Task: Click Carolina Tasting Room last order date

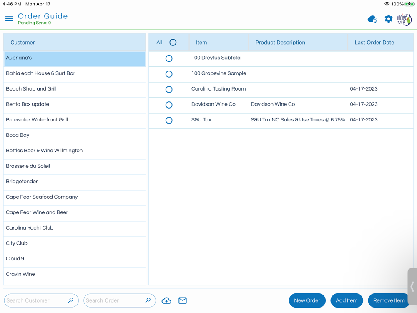Action: (364, 89)
